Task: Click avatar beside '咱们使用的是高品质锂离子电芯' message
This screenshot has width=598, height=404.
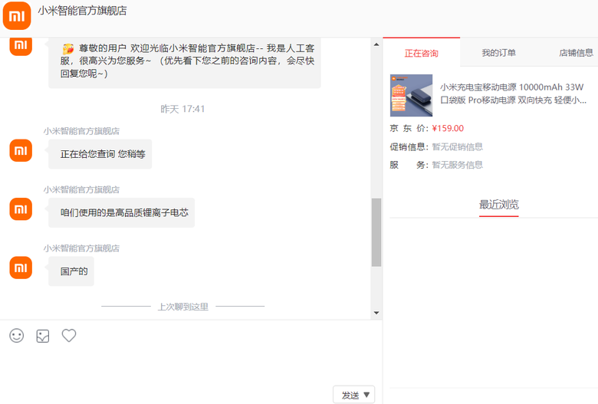Action: (21, 209)
